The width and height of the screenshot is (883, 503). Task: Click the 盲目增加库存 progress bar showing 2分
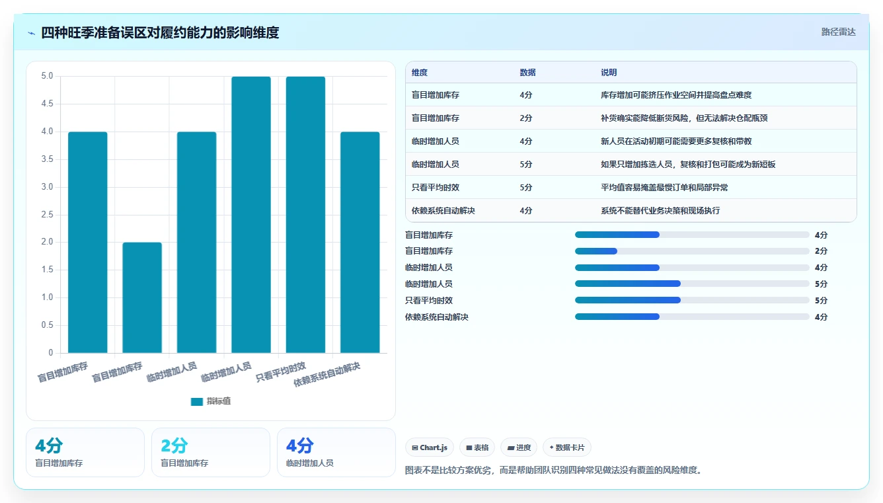pyautogui.click(x=692, y=251)
